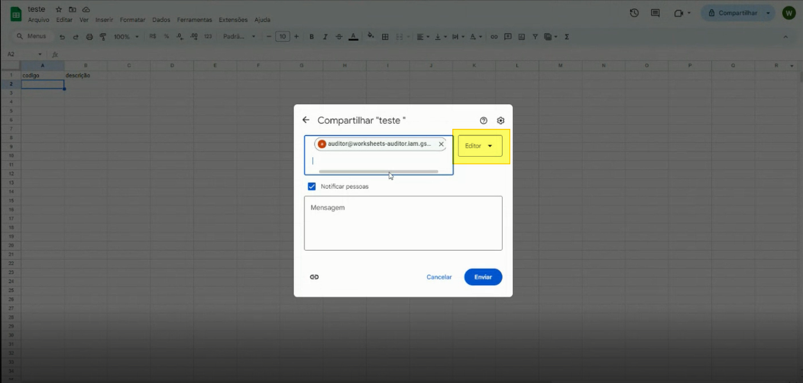This screenshot has height=383, width=803.
Task: Click the create filter icon
Action: 535,37
